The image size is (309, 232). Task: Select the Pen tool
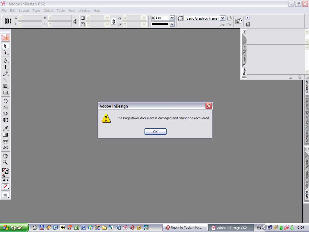[5, 60]
